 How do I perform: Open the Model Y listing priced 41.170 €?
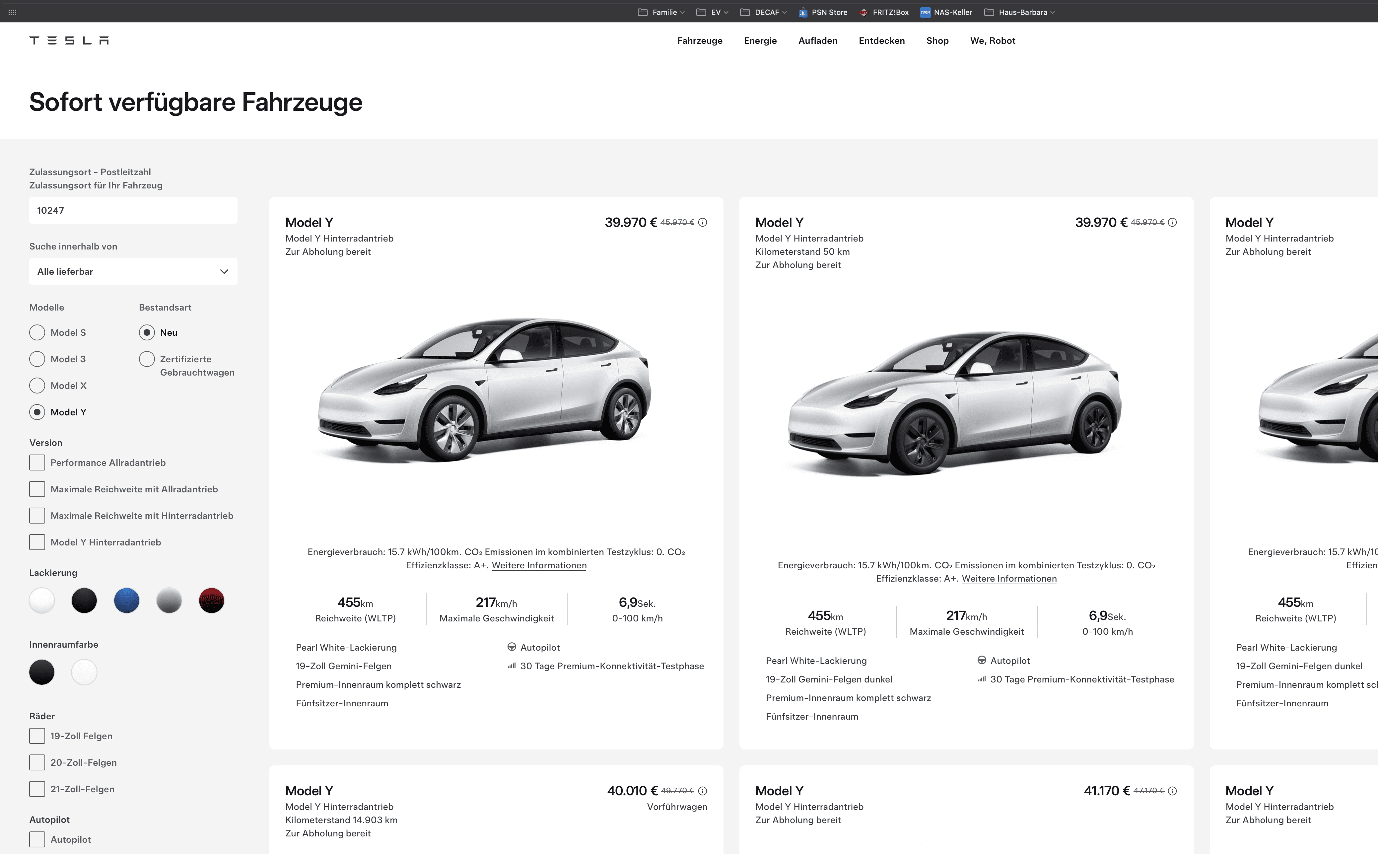pyautogui.click(x=779, y=791)
